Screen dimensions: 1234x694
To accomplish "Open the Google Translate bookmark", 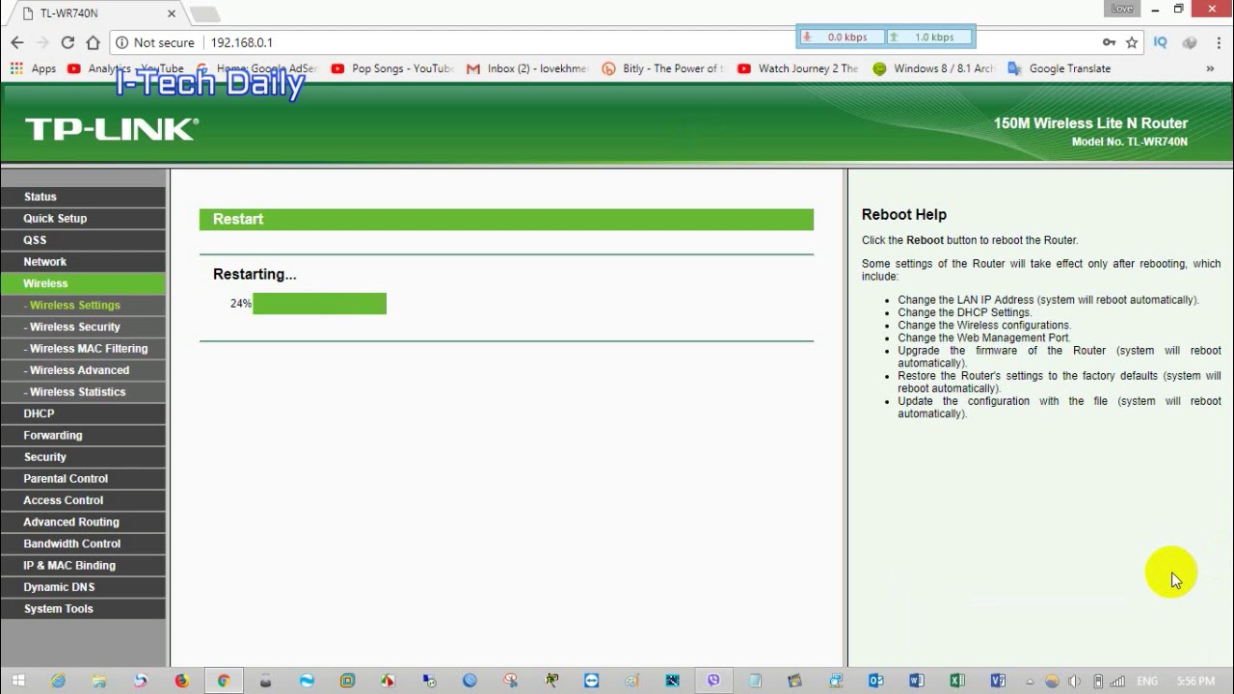I will tap(1060, 68).
